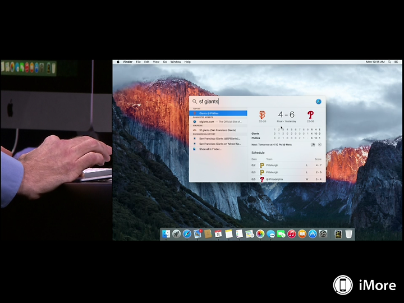Open yellow Notes icon in Dock
Screen dimensions: 404x303
tap(229, 234)
